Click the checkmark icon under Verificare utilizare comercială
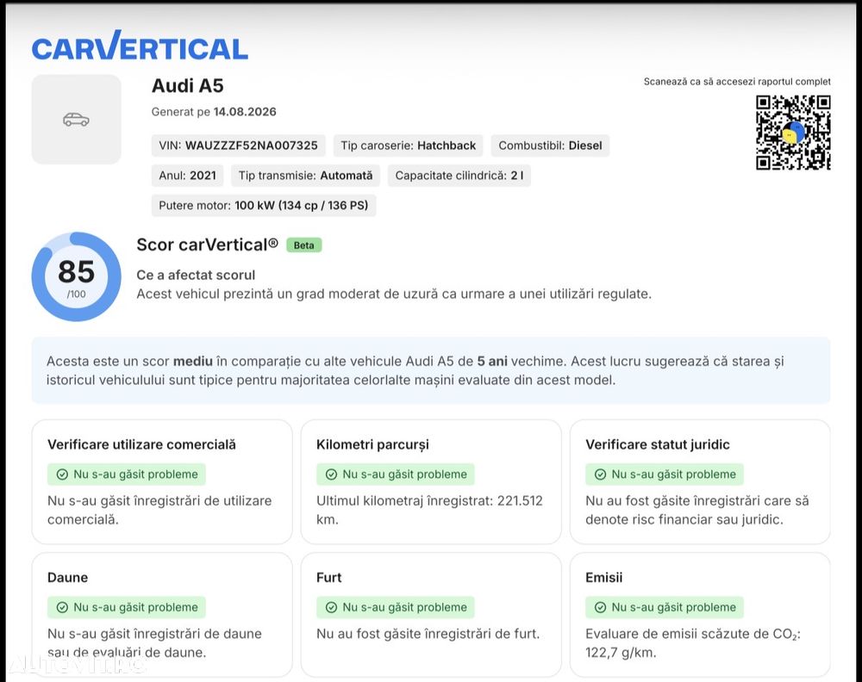This screenshot has width=862, height=682. pos(63,474)
